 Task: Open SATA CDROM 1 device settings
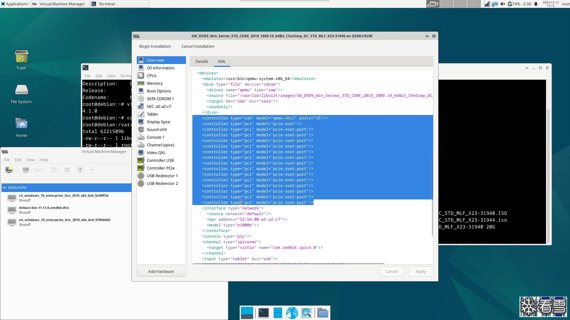pos(160,99)
